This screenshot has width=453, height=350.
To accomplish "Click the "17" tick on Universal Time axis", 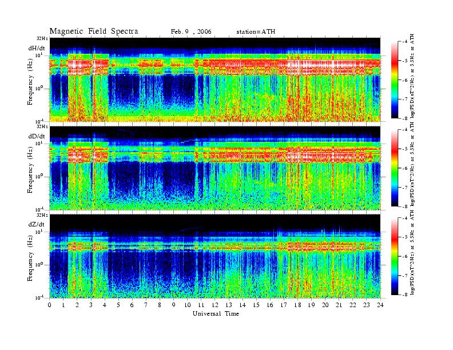I will [x=284, y=305].
